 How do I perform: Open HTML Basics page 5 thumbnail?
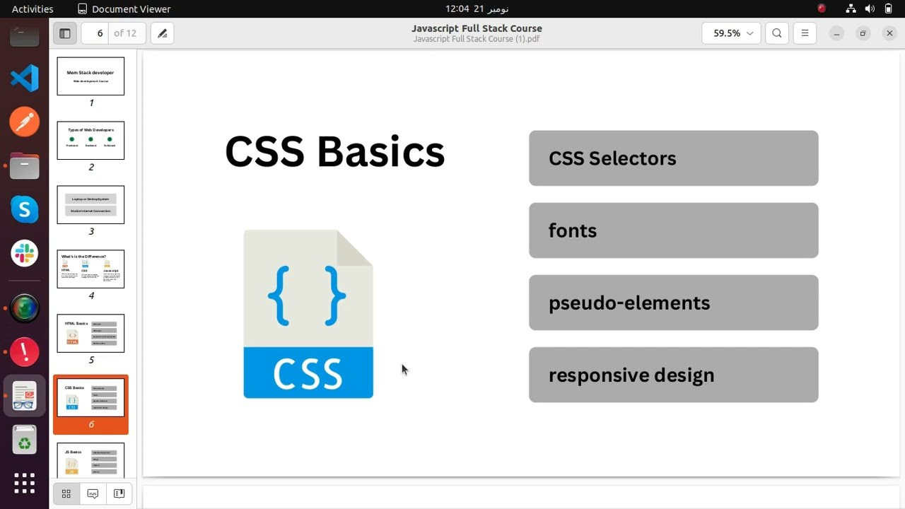pyautogui.click(x=90, y=333)
